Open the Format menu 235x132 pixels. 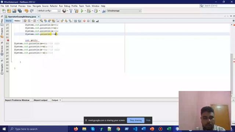point(14,6)
